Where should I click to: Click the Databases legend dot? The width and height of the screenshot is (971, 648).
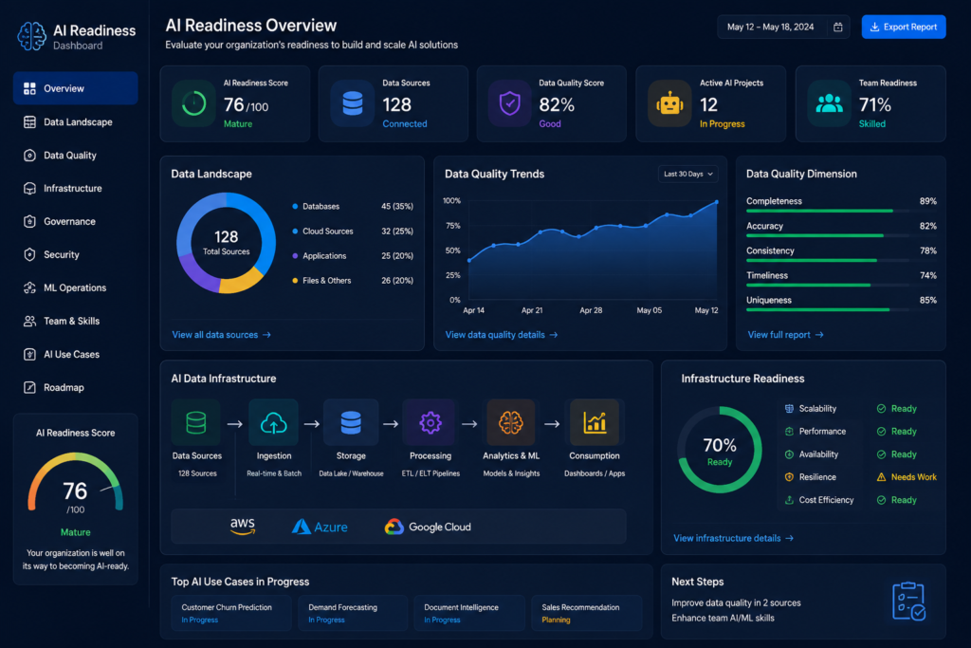(x=295, y=206)
